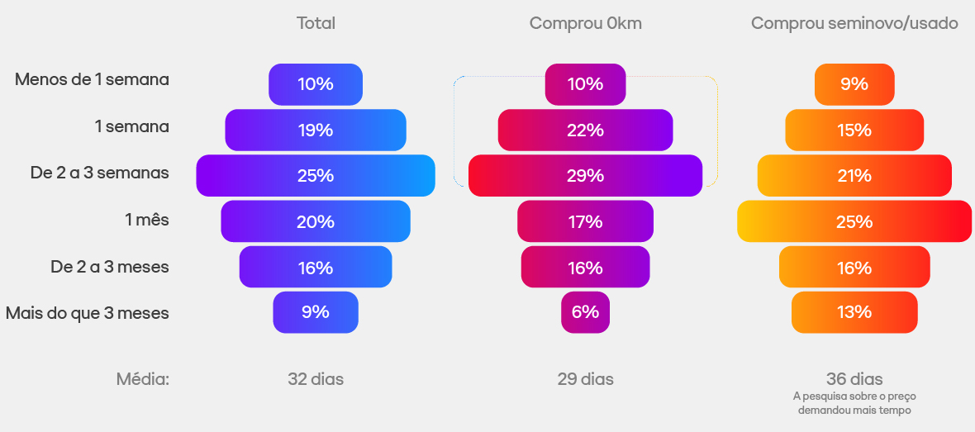Click the Comprou 0km column header
The width and height of the screenshot is (975, 432).
pyautogui.click(x=585, y=24)
